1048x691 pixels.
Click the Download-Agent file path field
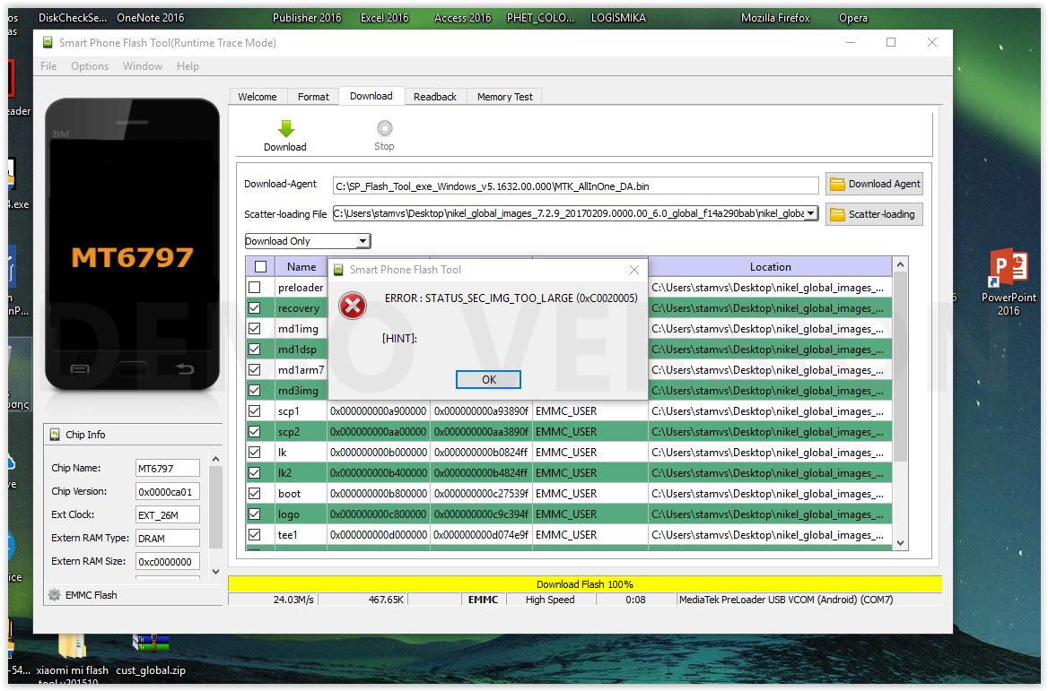[x=575, y=186]
